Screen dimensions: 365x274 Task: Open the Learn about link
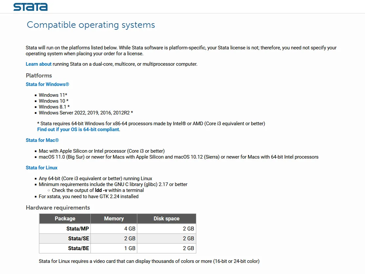pos(38,64)
